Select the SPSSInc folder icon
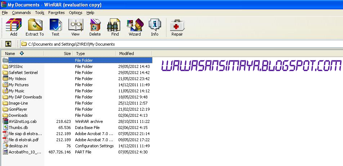The height and width of the screenshot is (166, 343). click(5, 66)
